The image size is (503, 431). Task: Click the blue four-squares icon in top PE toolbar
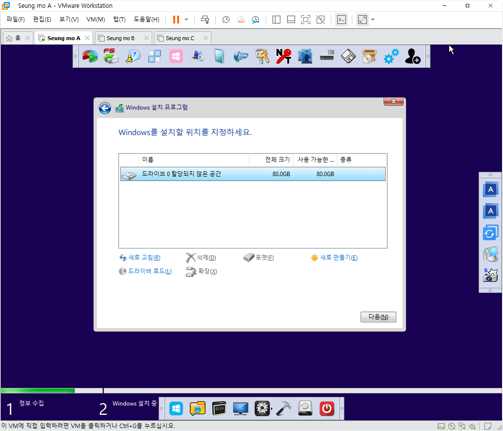click(x=154, y=56)
